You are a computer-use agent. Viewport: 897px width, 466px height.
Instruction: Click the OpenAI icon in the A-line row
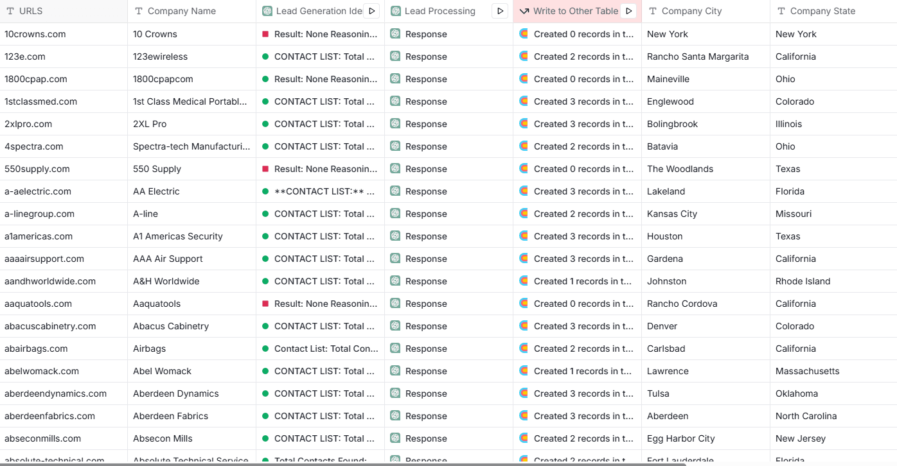(395, 213)
